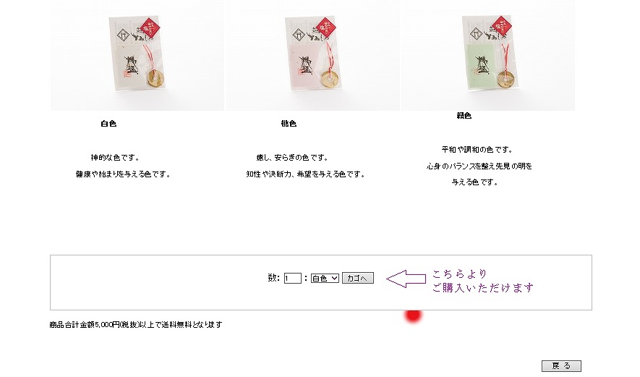Select the 緑色 heading label
The width and height of the screenshot is (640, 377).
464,116
